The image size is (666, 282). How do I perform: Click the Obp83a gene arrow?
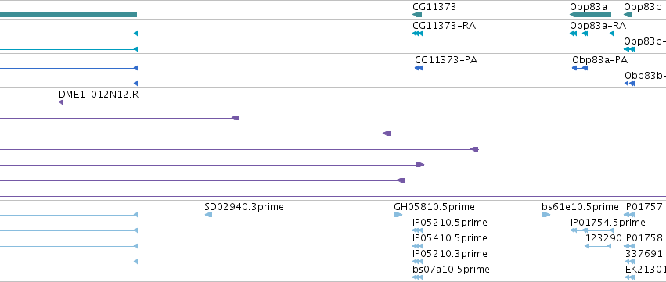[x=590, y=15]
